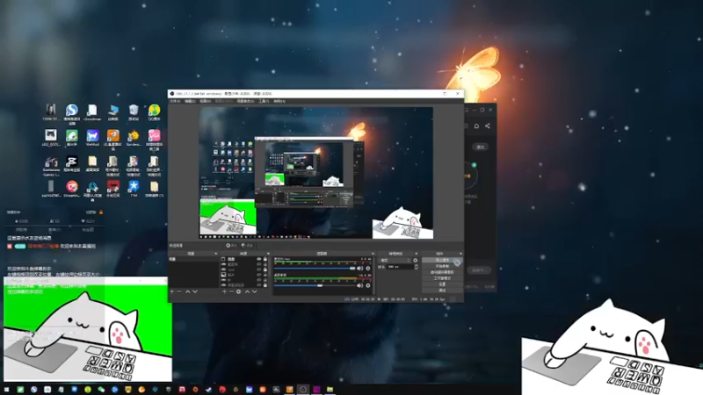Screen dimensions: 703x395
Task: Click 开始录制 start recording button
Action: tap(442, 266)
